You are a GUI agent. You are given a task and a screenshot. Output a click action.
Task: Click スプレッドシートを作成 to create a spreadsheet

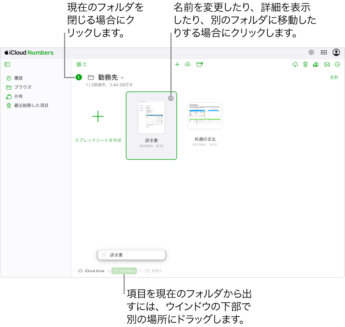[98, 140]
